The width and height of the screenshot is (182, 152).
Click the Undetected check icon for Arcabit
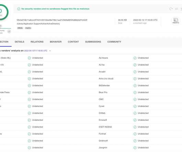(135, 72)
